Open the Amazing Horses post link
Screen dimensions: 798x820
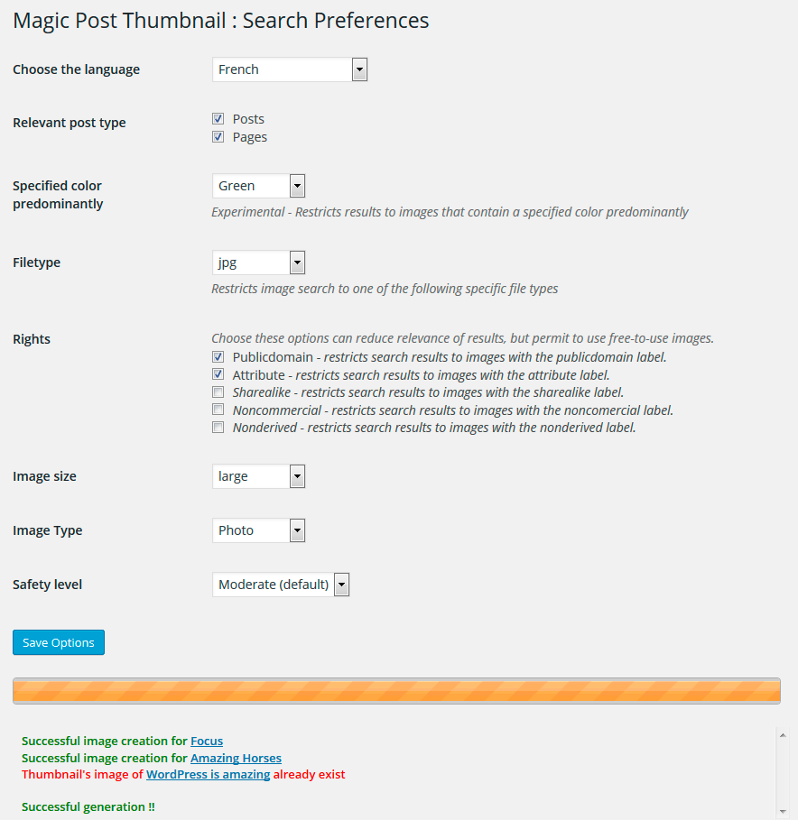[236, 758]
